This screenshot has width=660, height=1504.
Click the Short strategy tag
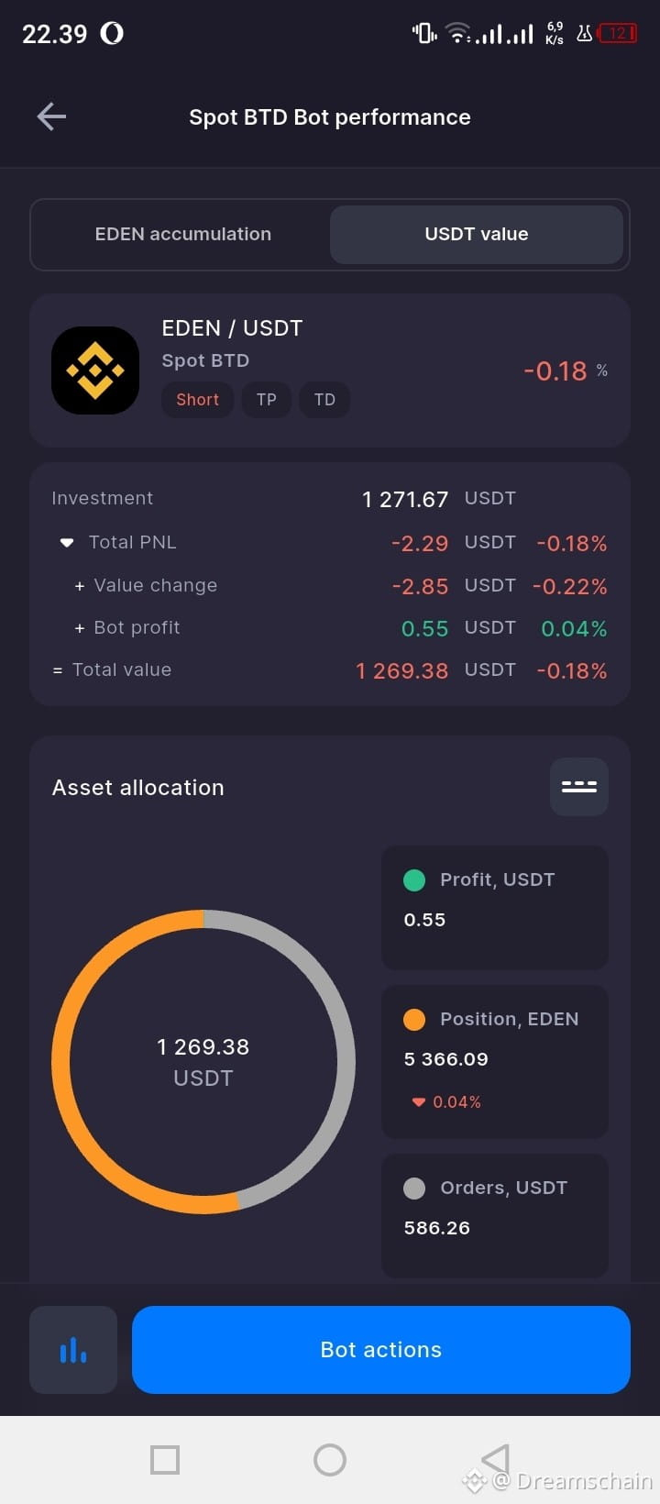click(198, 400)
